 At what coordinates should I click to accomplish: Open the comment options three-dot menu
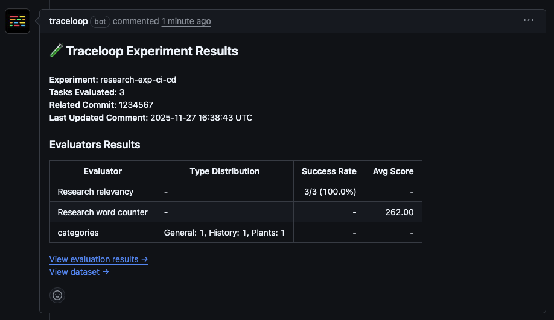529,20
